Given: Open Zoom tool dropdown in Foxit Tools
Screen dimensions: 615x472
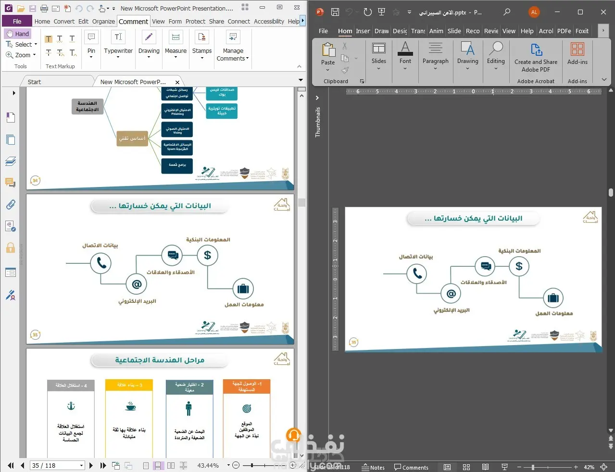Looking at the screenshot, I should (34, 55).
